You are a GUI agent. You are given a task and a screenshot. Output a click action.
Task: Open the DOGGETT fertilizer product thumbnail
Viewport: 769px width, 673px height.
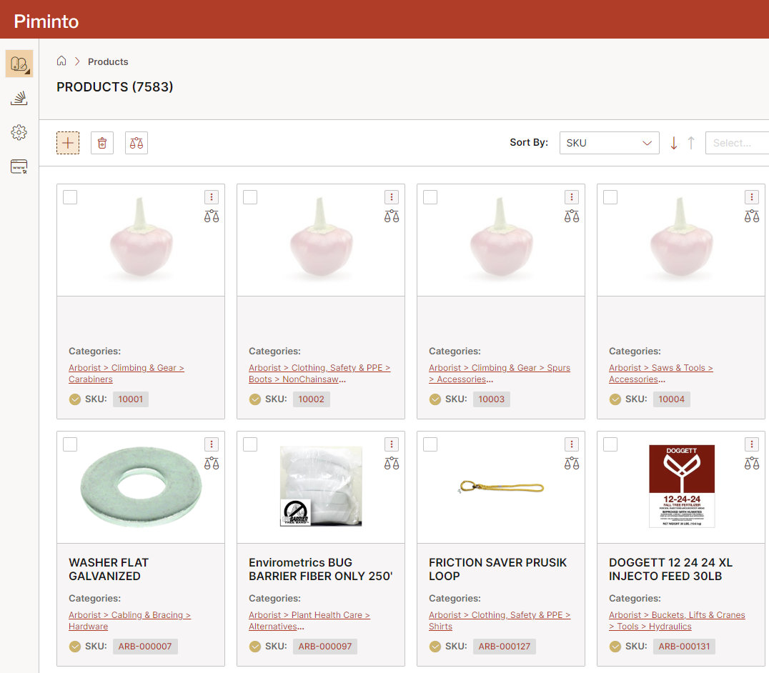pos(681,486)
